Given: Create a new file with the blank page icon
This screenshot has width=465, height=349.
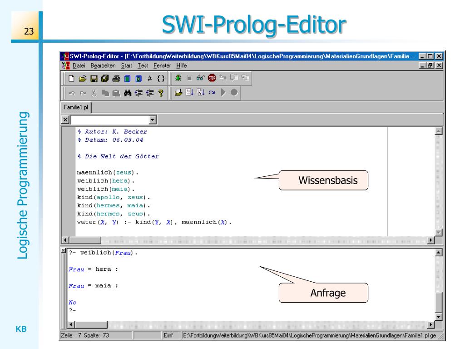Looking at the screenshot, I should (71, 79).
